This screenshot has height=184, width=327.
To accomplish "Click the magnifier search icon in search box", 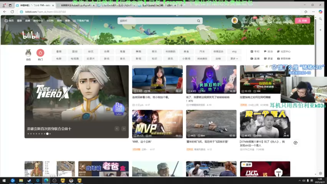I will click(199, 21).
